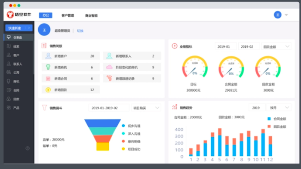Click the monkey logo of 悟空软件
Image resolution: width=301 pixels, height=169 pixels.
[x=10, y=14]
